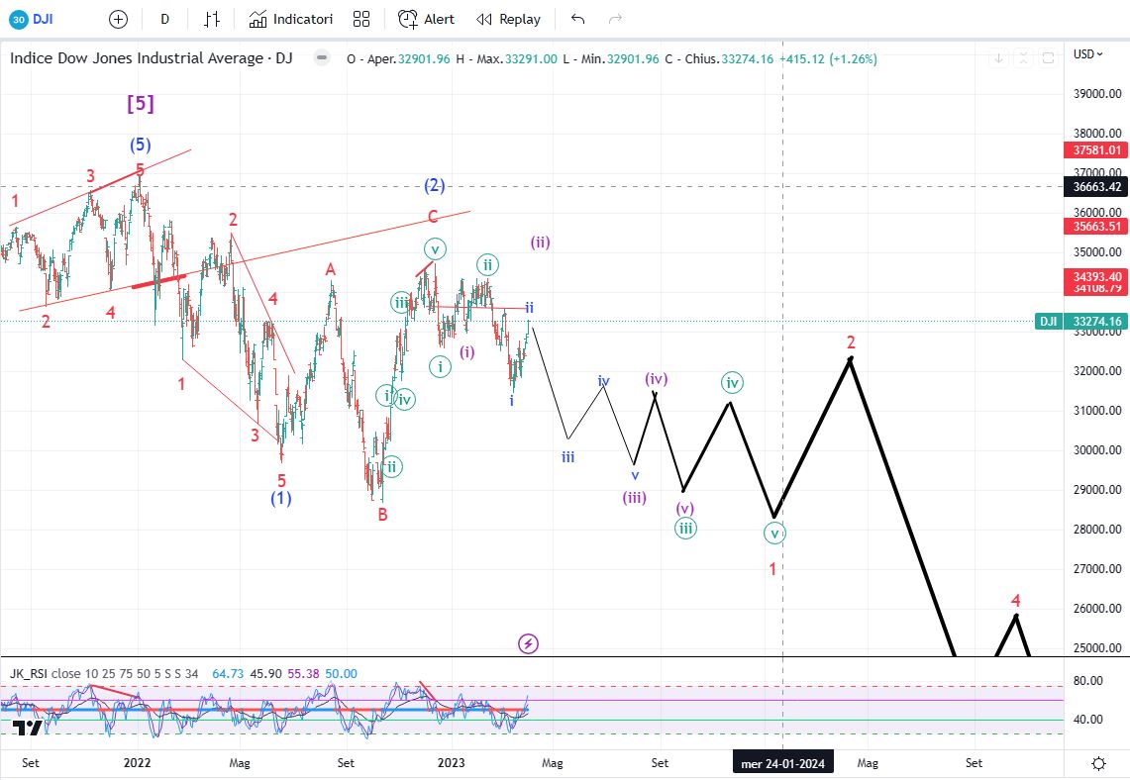This screenshot has height=780, width=1130.
Task: Select the purple (iii) wave label
Action: [634, 497]
